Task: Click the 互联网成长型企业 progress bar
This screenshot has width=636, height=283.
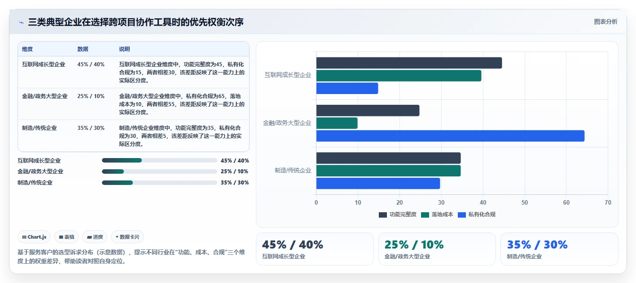Action: point(159,160)
